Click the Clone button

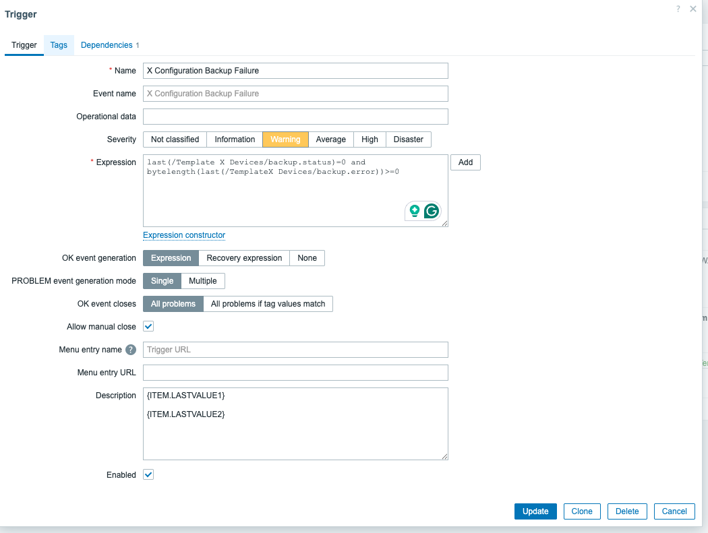click(582, 511)
